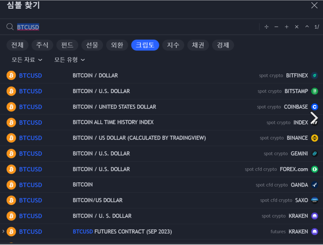Click the INDEX source name

[301, 122]
